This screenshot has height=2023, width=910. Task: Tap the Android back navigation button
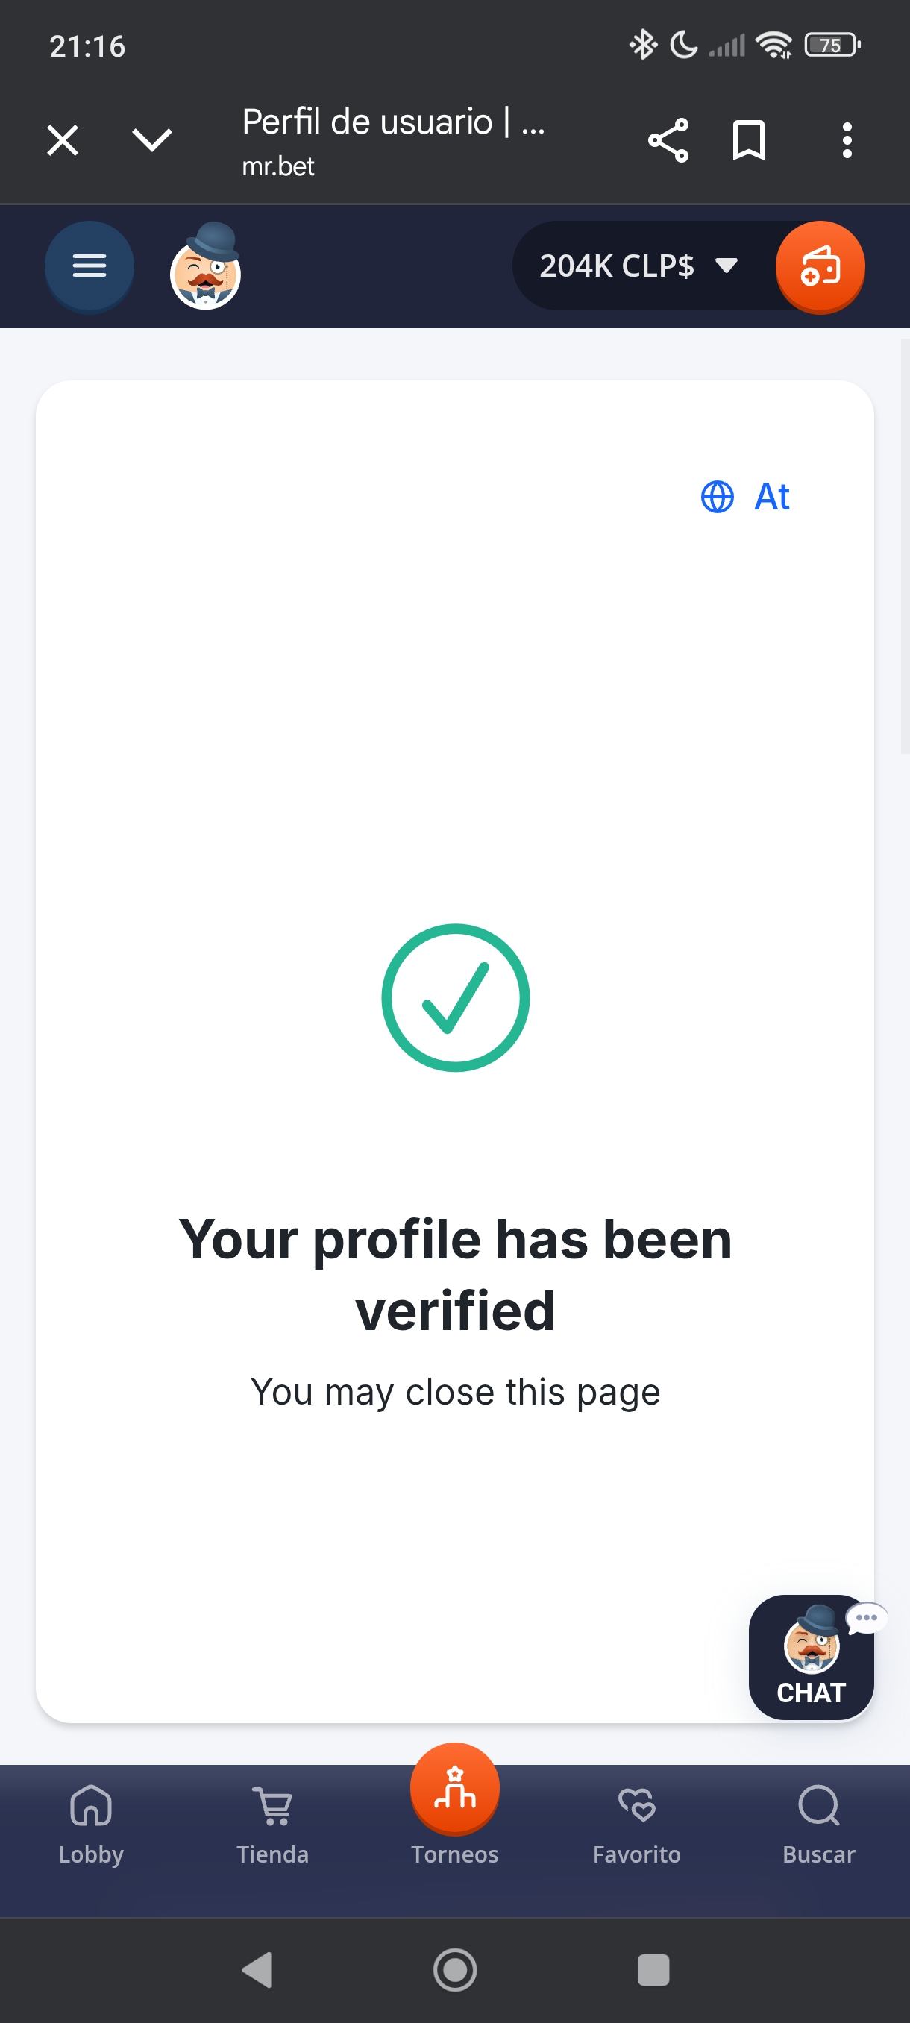point(257,1969)
